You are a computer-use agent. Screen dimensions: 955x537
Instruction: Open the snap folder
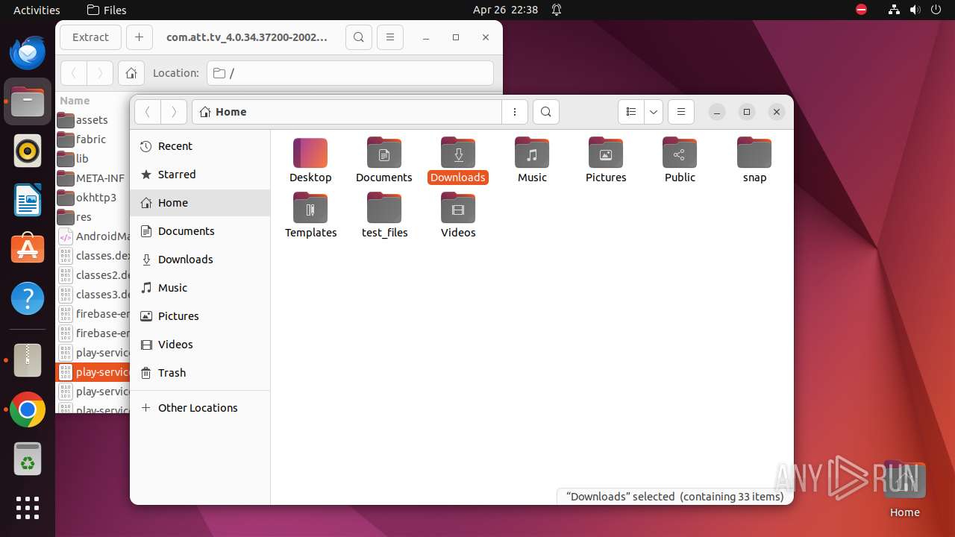click(754, 160)
